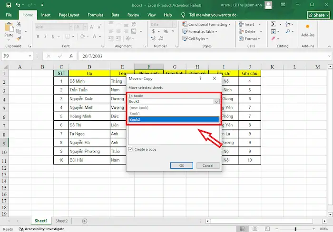Screen dimensions: 333x232
Task: Select Book2 in the book list
Action: pos(173,120)
